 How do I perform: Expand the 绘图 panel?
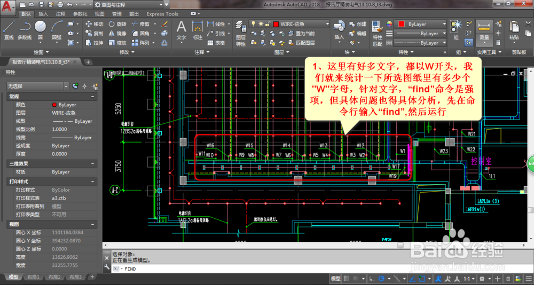[41, 52]
